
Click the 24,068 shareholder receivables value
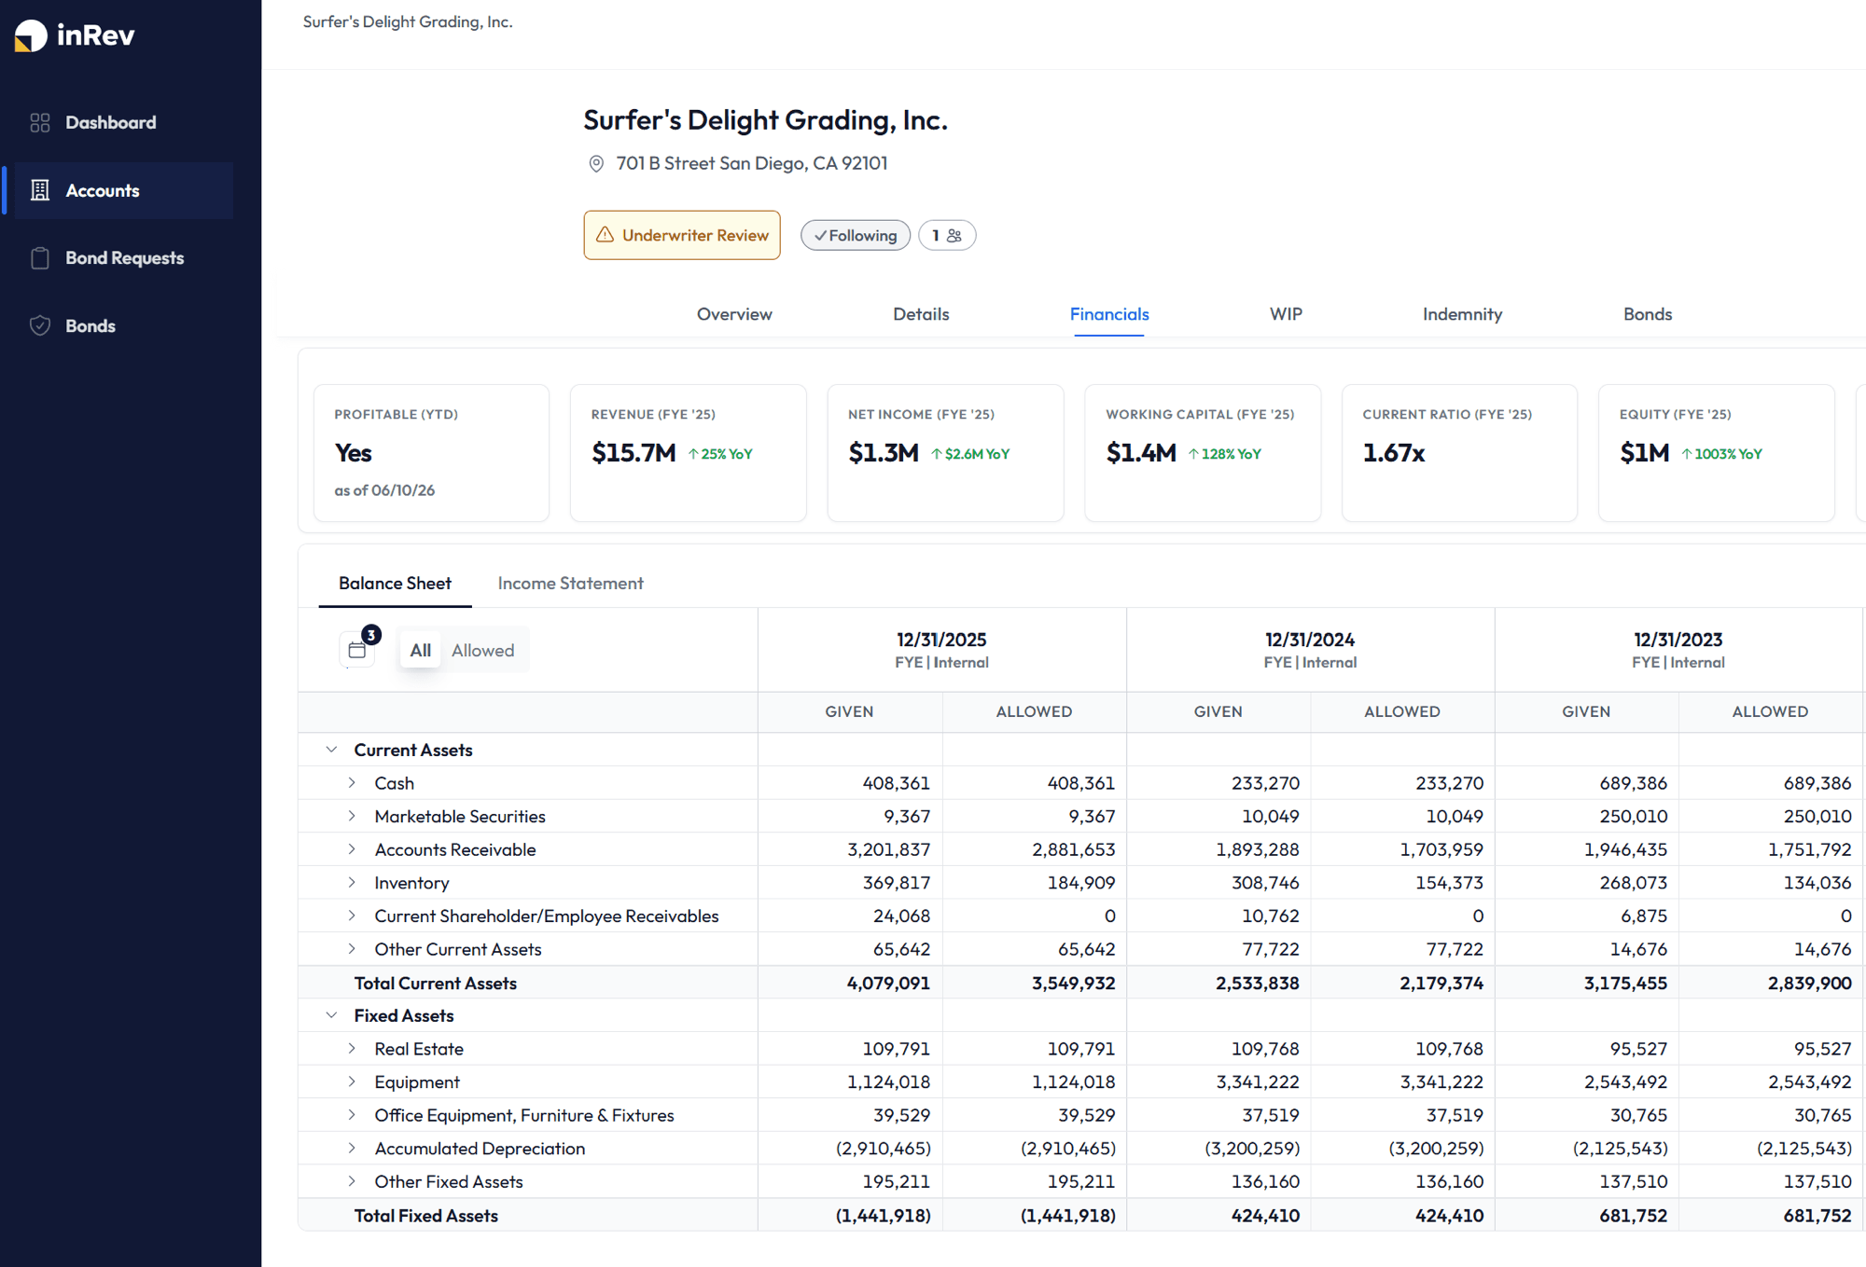[901, 916]
